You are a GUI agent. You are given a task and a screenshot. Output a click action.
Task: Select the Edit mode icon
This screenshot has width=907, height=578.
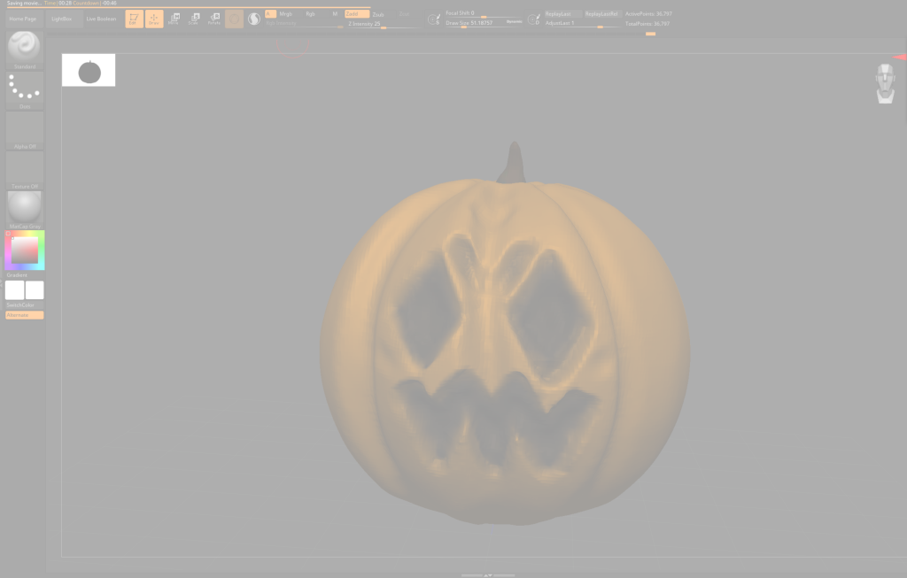(x=134, y=19)
